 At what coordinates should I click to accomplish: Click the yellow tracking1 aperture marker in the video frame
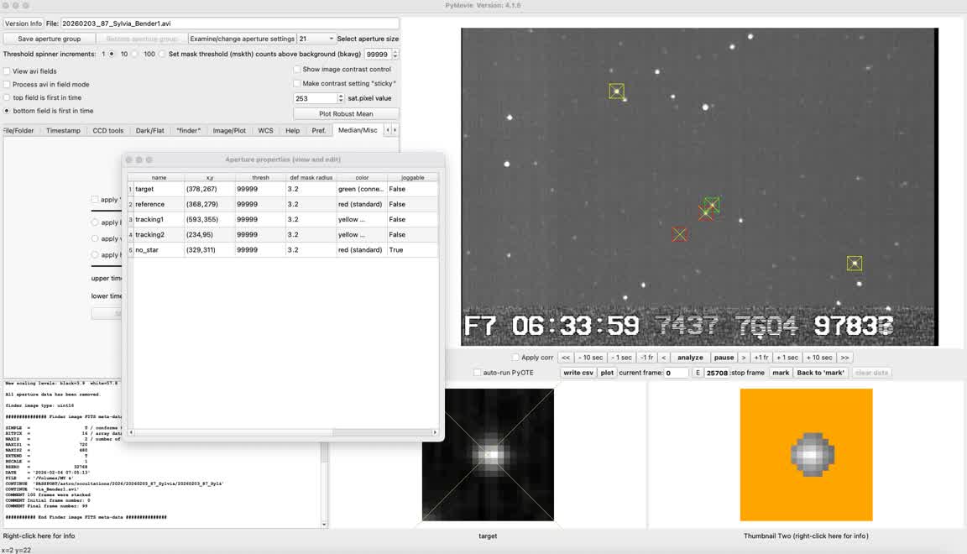click(x=855, y=264)
